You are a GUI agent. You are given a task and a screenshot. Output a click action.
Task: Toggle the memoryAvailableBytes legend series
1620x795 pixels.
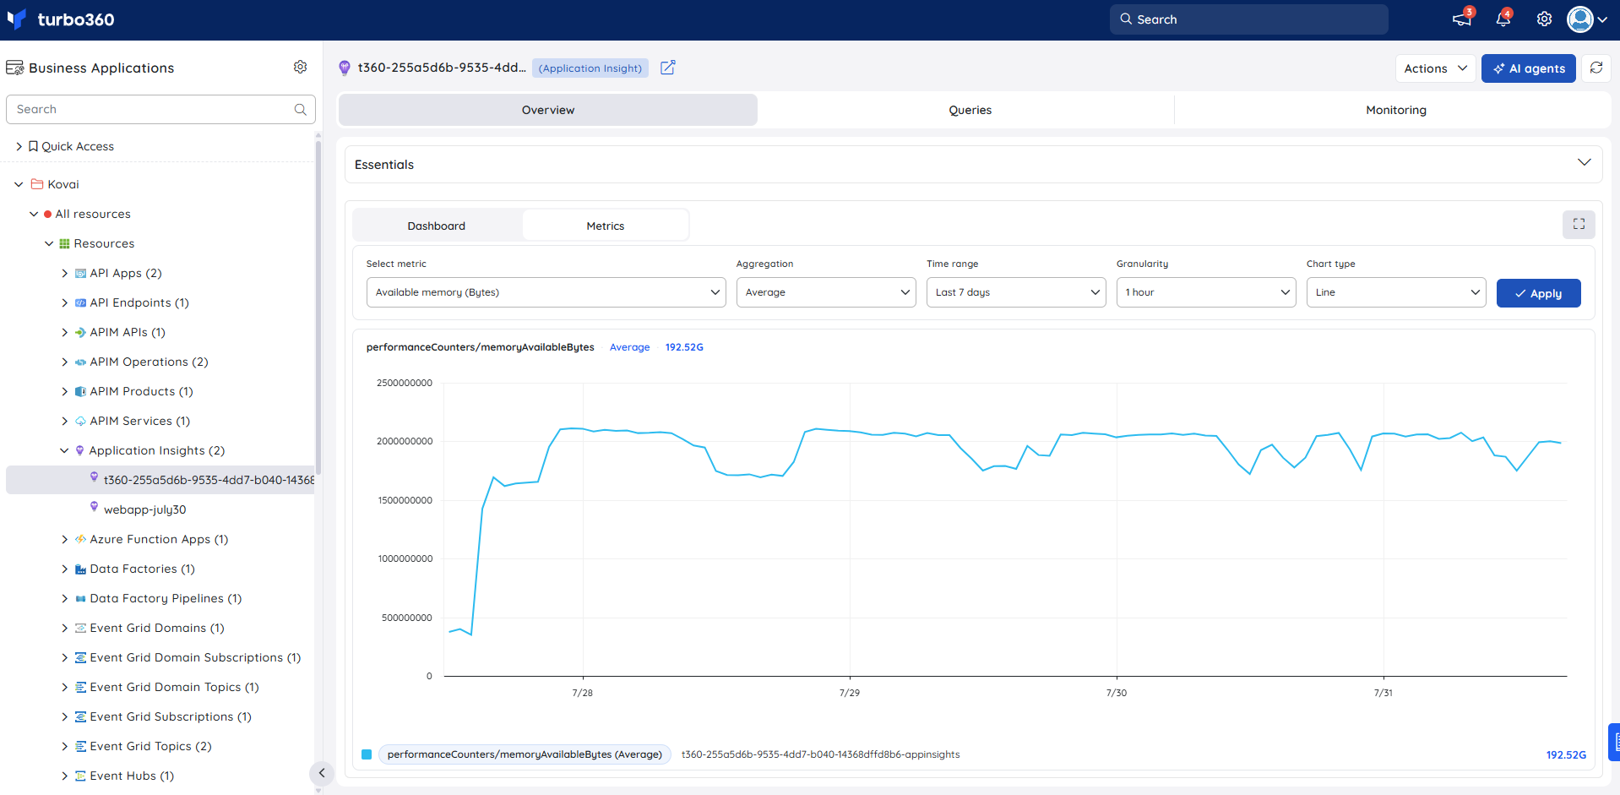(367, 754)
